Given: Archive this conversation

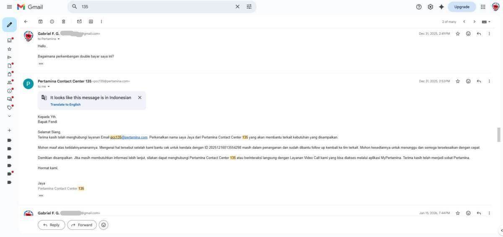Looking at the screenshot, I should (41, 21).
